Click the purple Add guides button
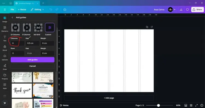 tap(33, 60)
